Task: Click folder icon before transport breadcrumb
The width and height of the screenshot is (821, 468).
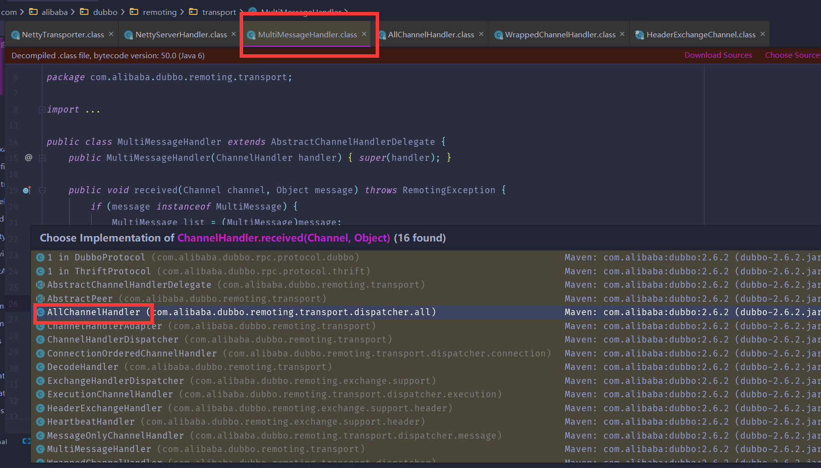Action: [193, 11]
